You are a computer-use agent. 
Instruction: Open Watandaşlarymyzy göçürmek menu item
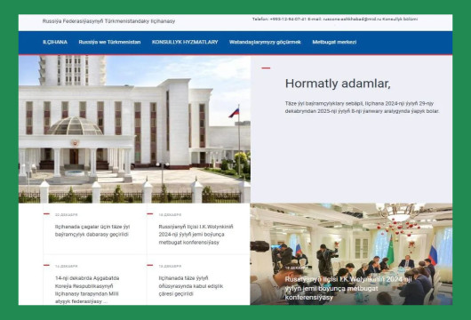[x=265, y=42]
